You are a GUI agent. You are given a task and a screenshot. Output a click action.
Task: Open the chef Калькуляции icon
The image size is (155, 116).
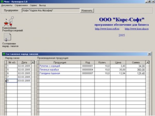click(x=9, y=21)
